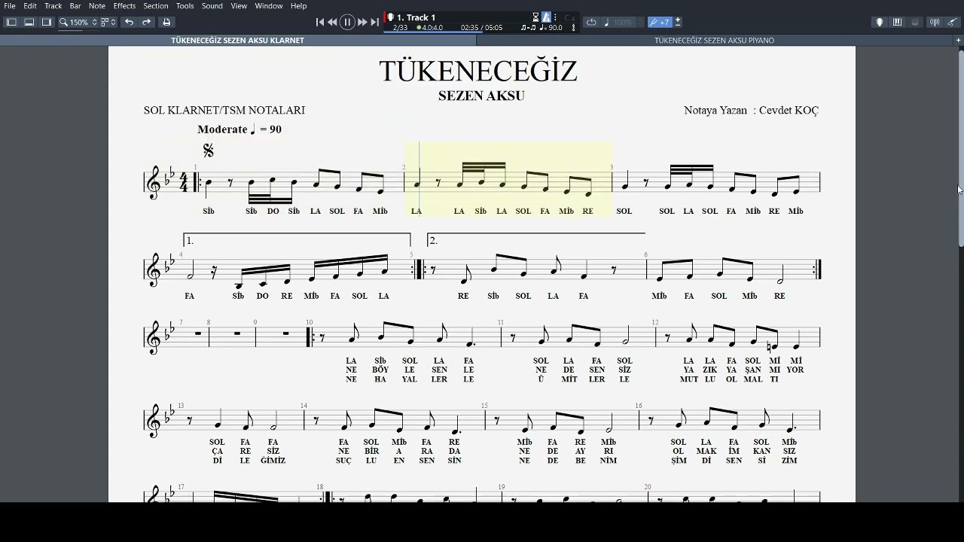Image resolution: width=964 pixels, height=542 pixels.
Task: Click the 4/4 time signature
Action: [x=183, y=182]
